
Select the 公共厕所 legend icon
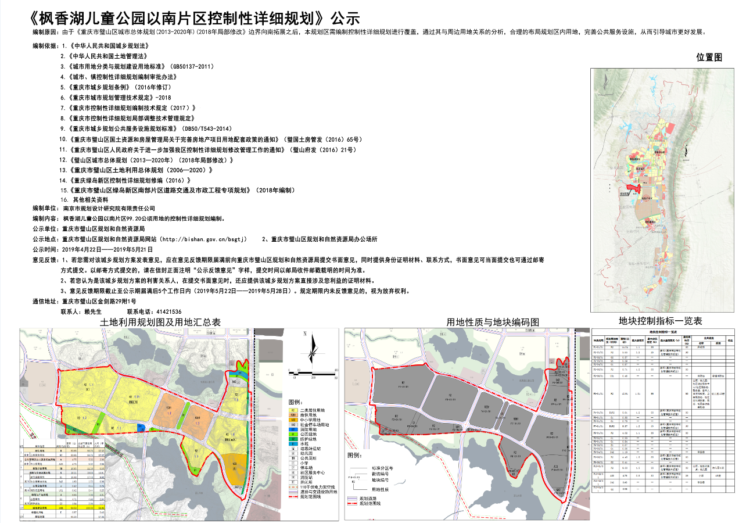293,458
